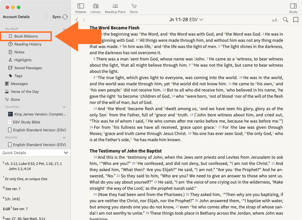This screenshot has height=220, width=302.
Task: Collapse the Recents section
Action: (x=64, y=138)
